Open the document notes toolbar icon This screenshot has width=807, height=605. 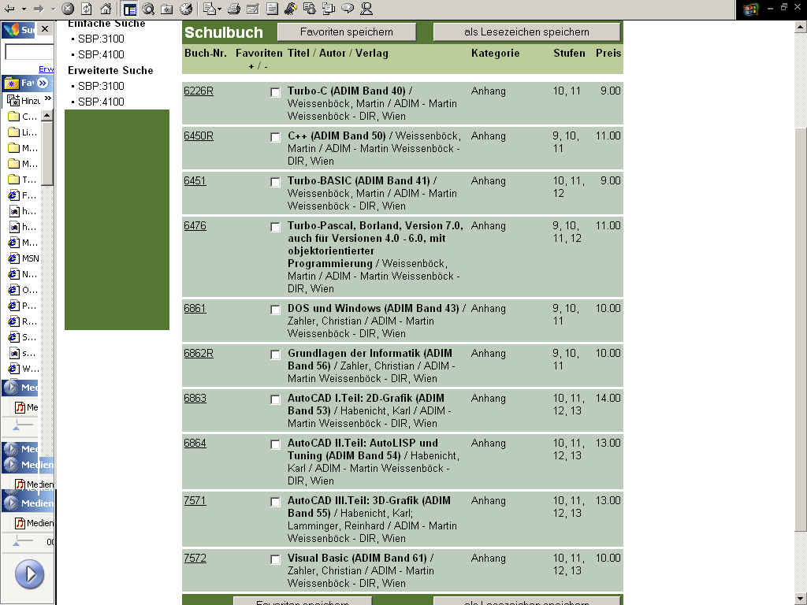(x=272, y=9)
